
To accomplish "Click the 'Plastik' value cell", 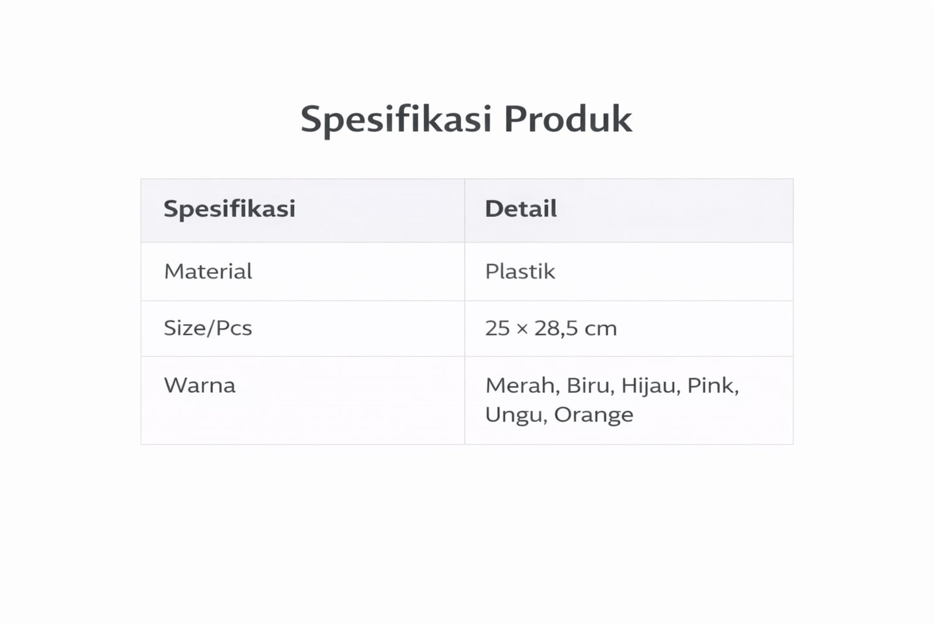I will (x=520, y=271).
